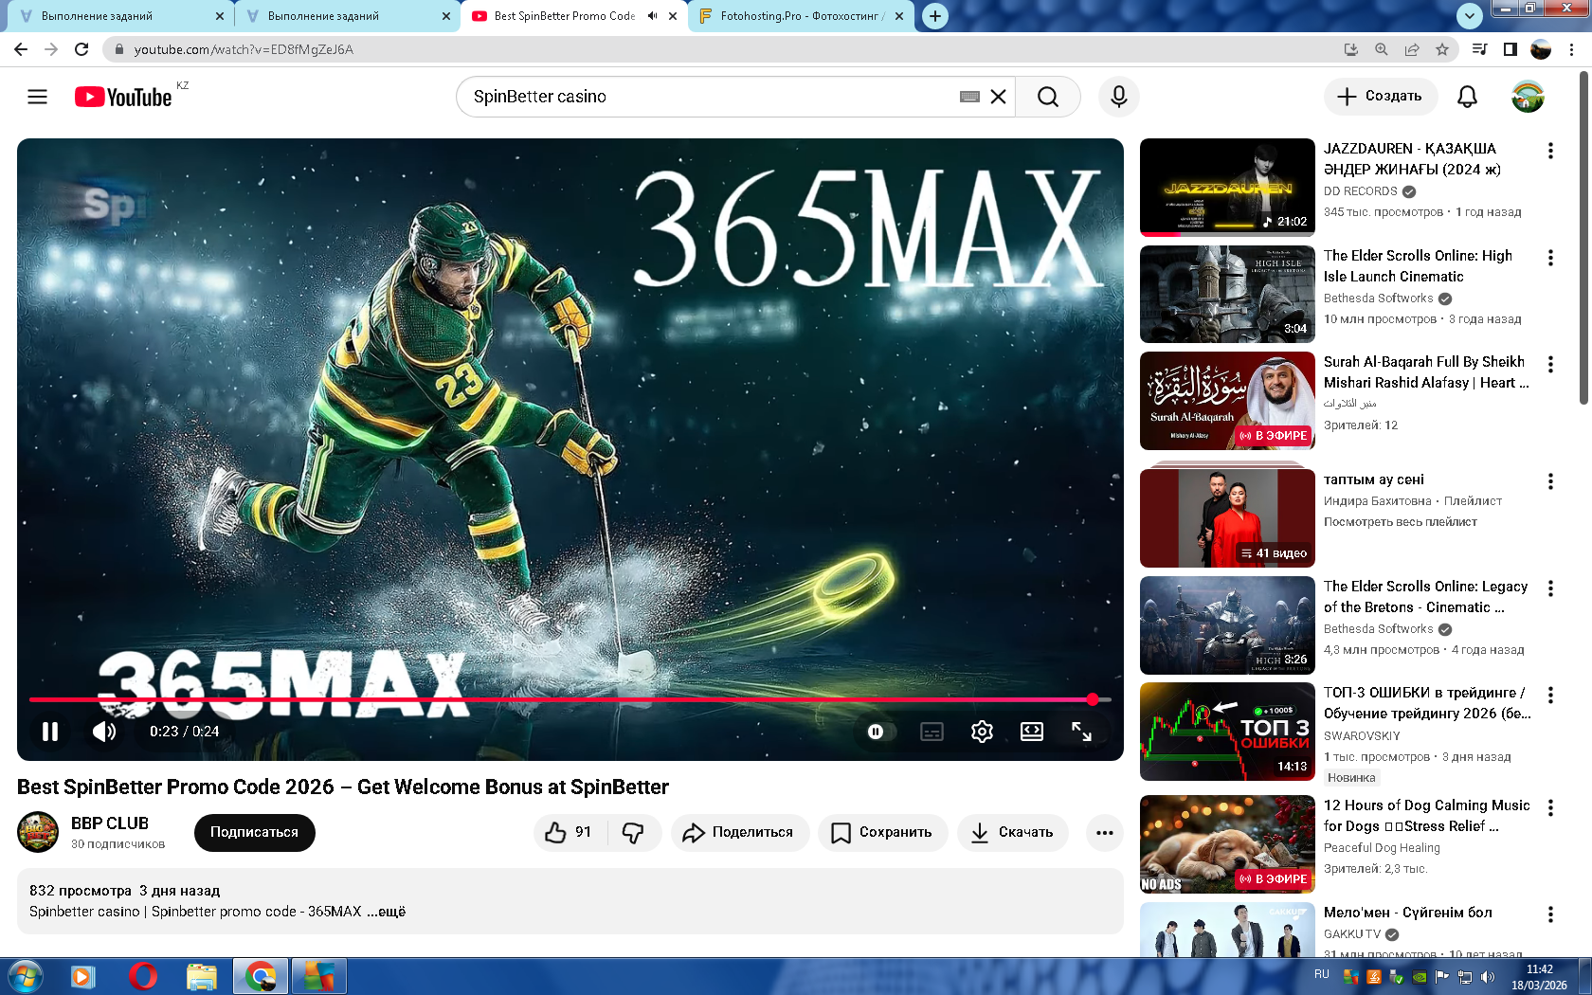Submit search with magnifier button
The height and width of the screenshot is (995, 1592).
(x=1048, y=97)
